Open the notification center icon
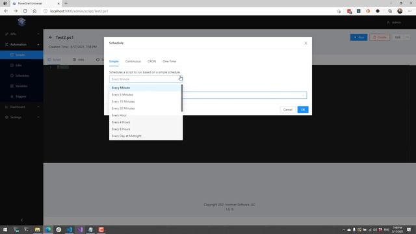Viewport: 416px width, 234px height. click(409, 229)
